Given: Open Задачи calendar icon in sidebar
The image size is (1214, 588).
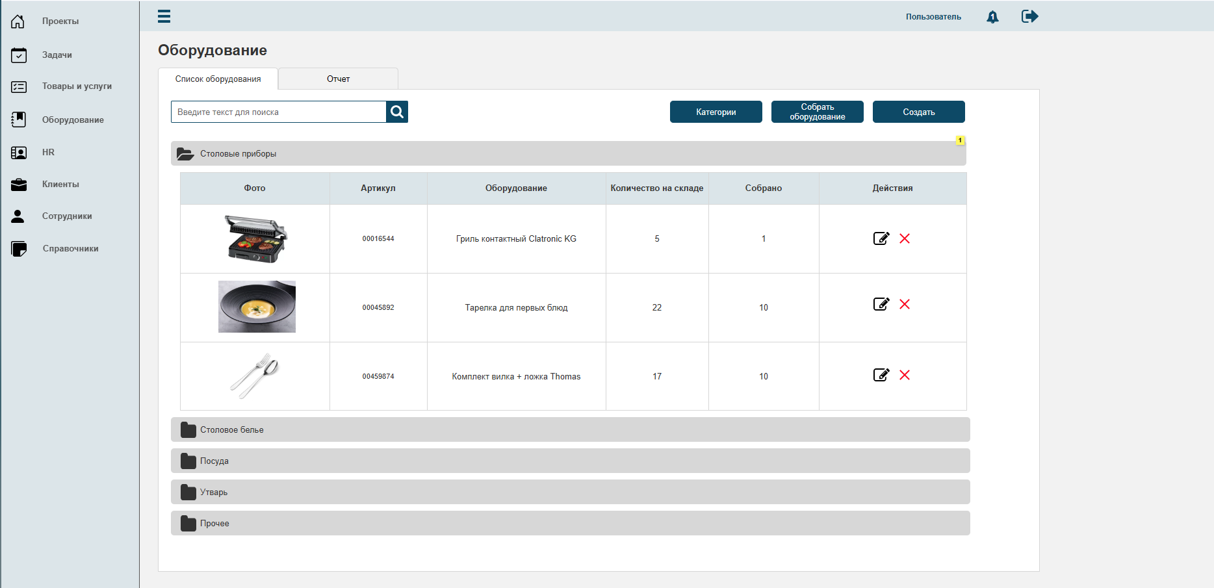Looking at the screenshot, I should coord(19,55).
